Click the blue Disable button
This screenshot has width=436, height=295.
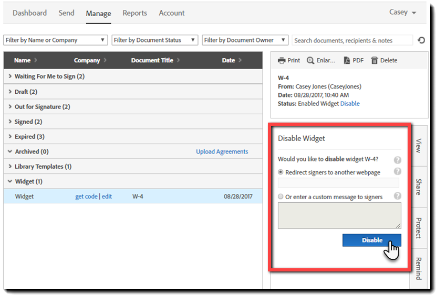pyautogui.click(x=372, y=240)
